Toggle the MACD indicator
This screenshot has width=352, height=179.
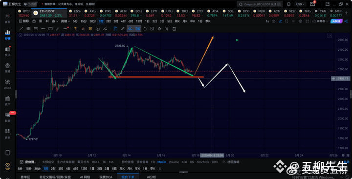[162, 162]
